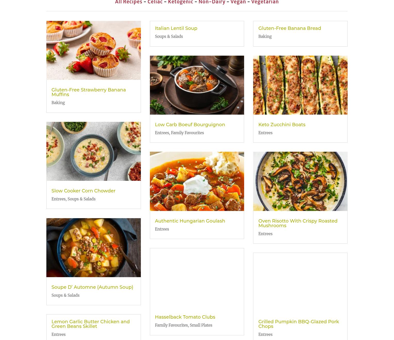Image resolution: width=394 pixels, height=340 pixels.
Task: Select the Celiac recipe filter
Action: [x=155, y=2]
